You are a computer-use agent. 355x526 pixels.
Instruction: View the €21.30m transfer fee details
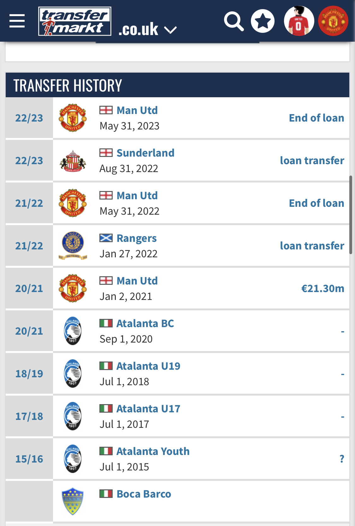coord(323,288)
